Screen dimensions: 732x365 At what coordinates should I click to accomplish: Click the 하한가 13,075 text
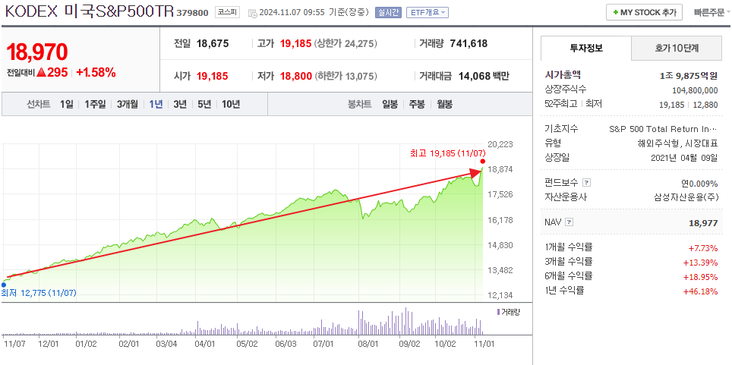tap(345, 76)
